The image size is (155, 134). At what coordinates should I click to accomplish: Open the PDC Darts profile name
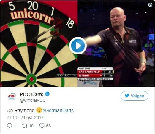point(31,94)
